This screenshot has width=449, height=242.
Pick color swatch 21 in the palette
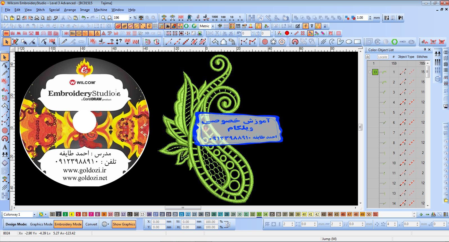(x=182, y=214)
